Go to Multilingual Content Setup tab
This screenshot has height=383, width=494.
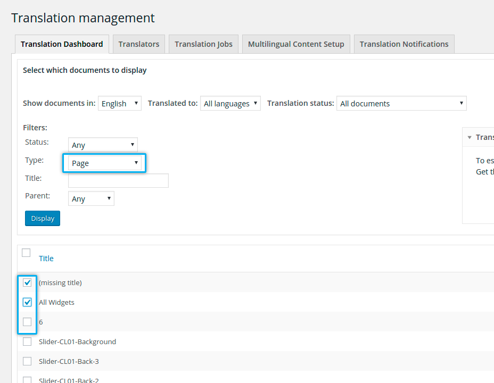(x=296, y=44)
